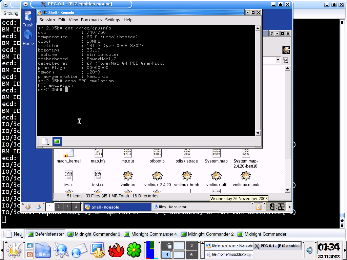
Task: Expand the Konqueror location dropdown arrow
Action: tap(278, 60)
